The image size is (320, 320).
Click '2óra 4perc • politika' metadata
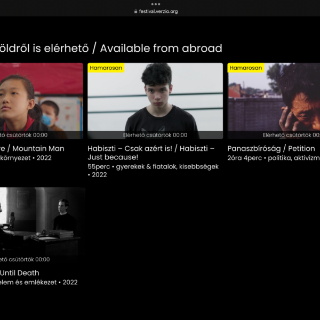274,158
